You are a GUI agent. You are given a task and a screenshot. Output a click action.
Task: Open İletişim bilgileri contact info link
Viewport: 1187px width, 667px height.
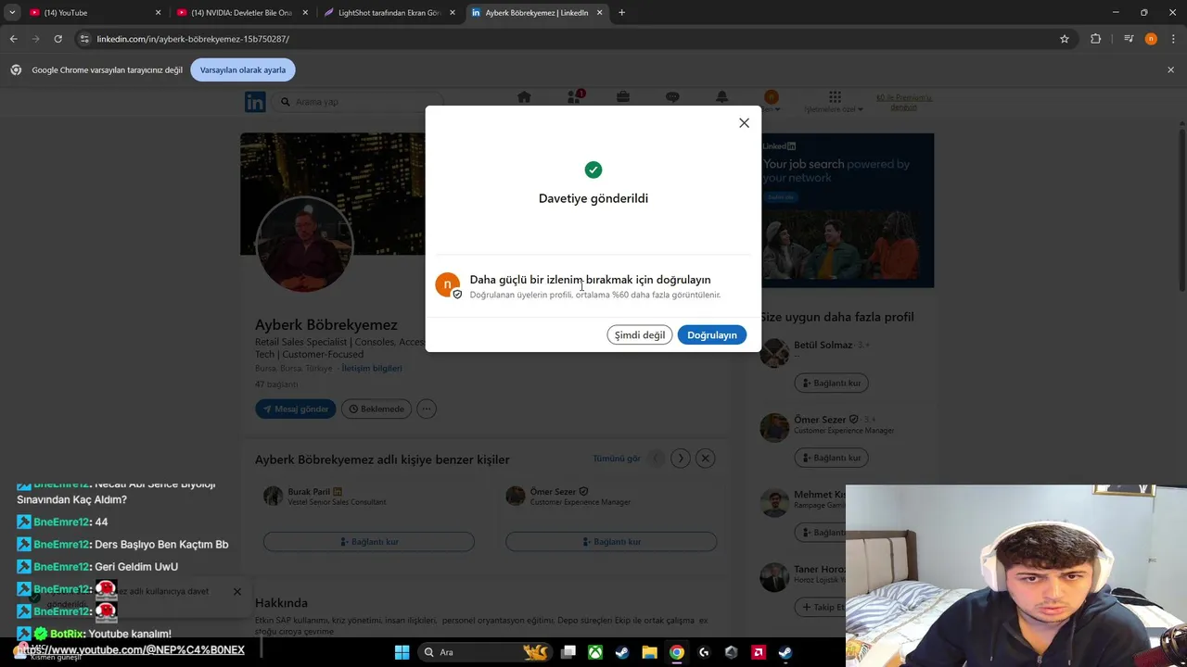pos(372,368)
